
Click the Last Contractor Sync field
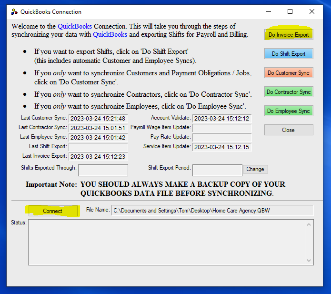pyautogui.click(x=98, y=128)
